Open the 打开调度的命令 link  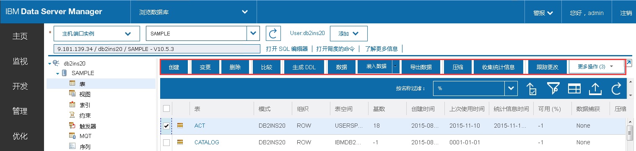pyautogui.click(x=335, y=49)
